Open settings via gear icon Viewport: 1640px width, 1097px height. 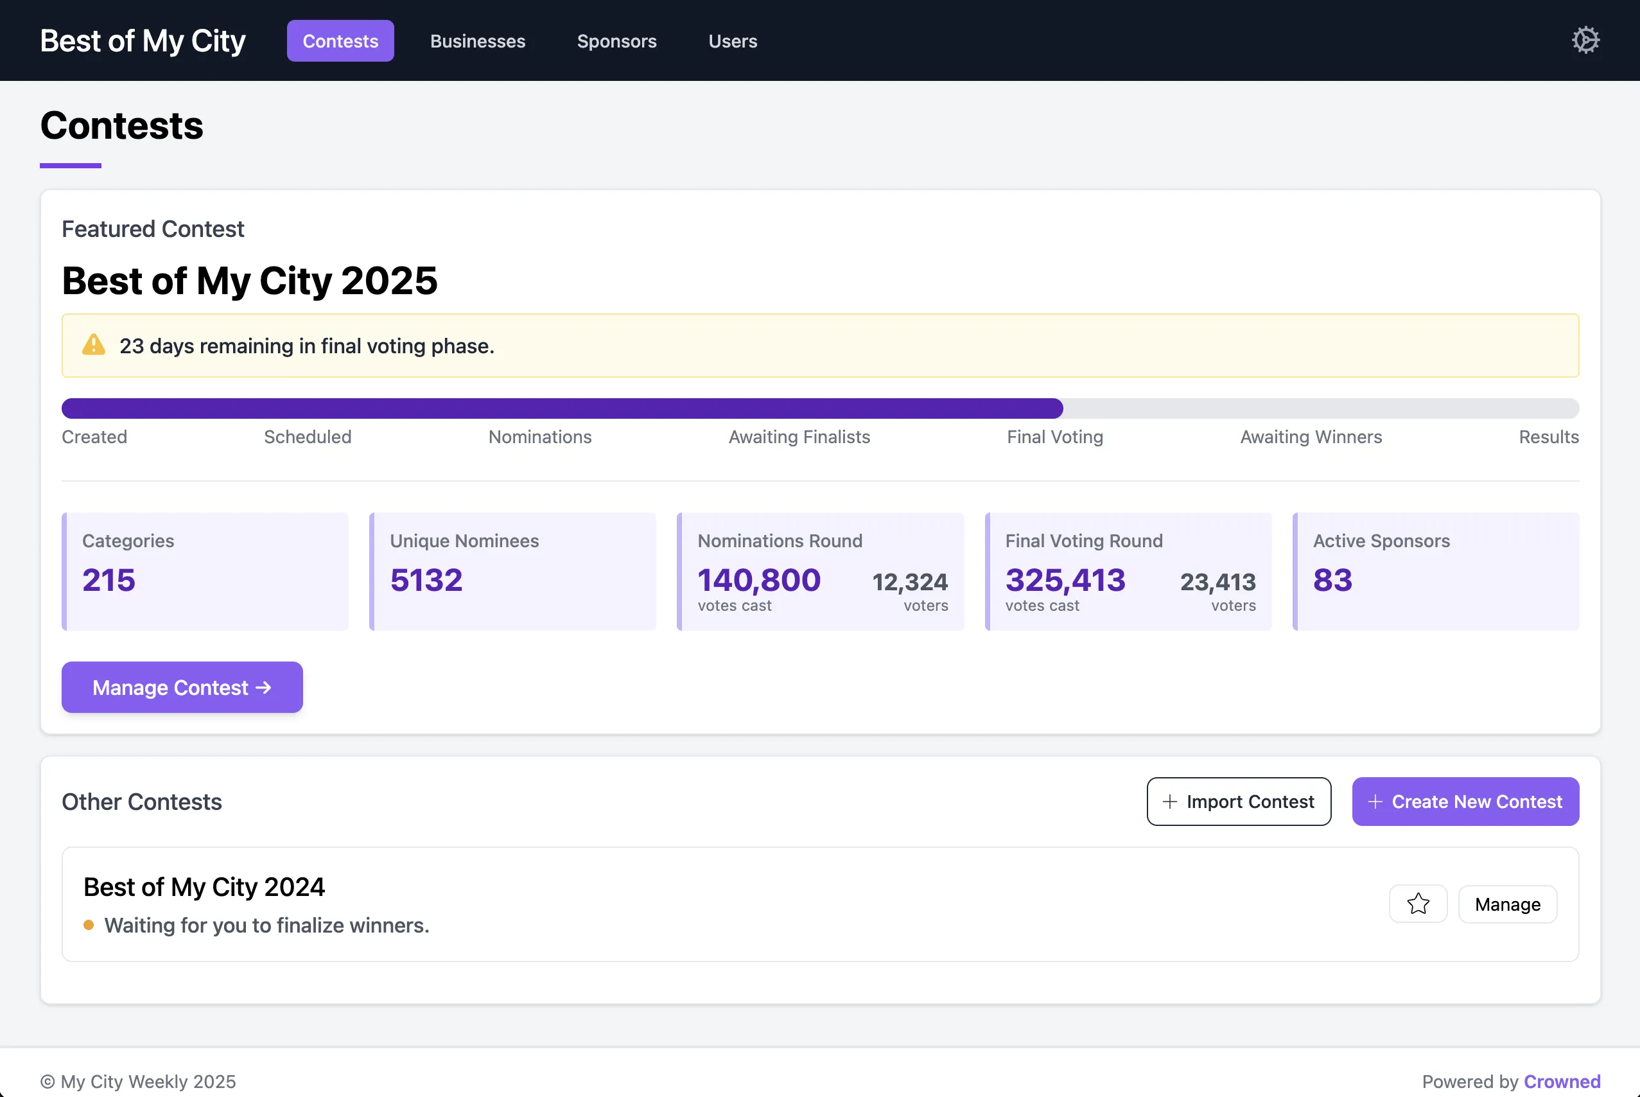coord(1585,40)
